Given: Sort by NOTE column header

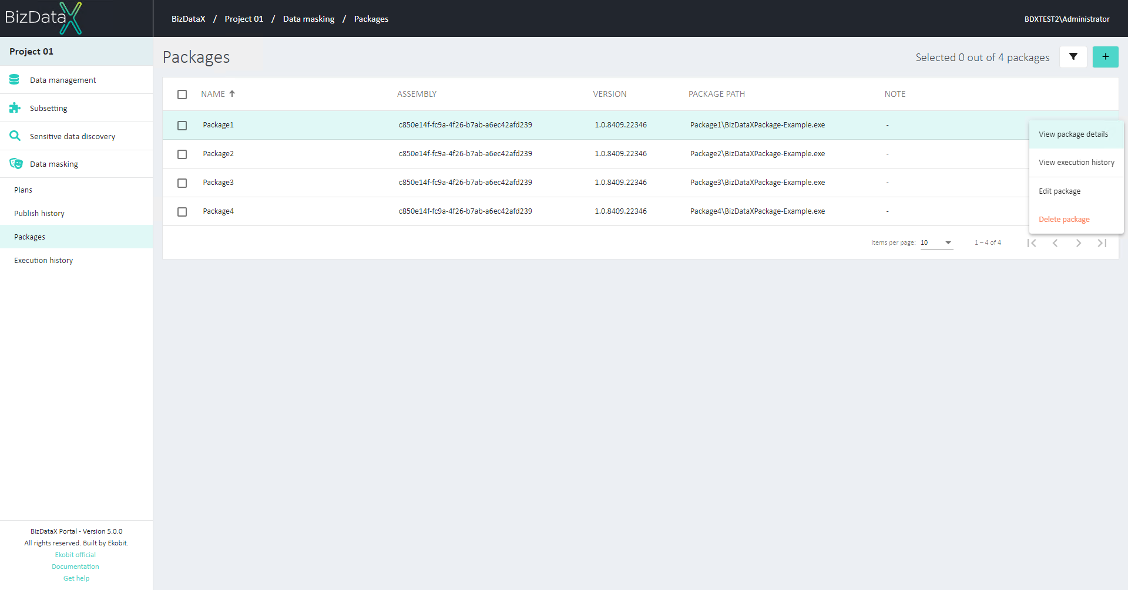Looking at the screenshot, I should coord(895,94).
